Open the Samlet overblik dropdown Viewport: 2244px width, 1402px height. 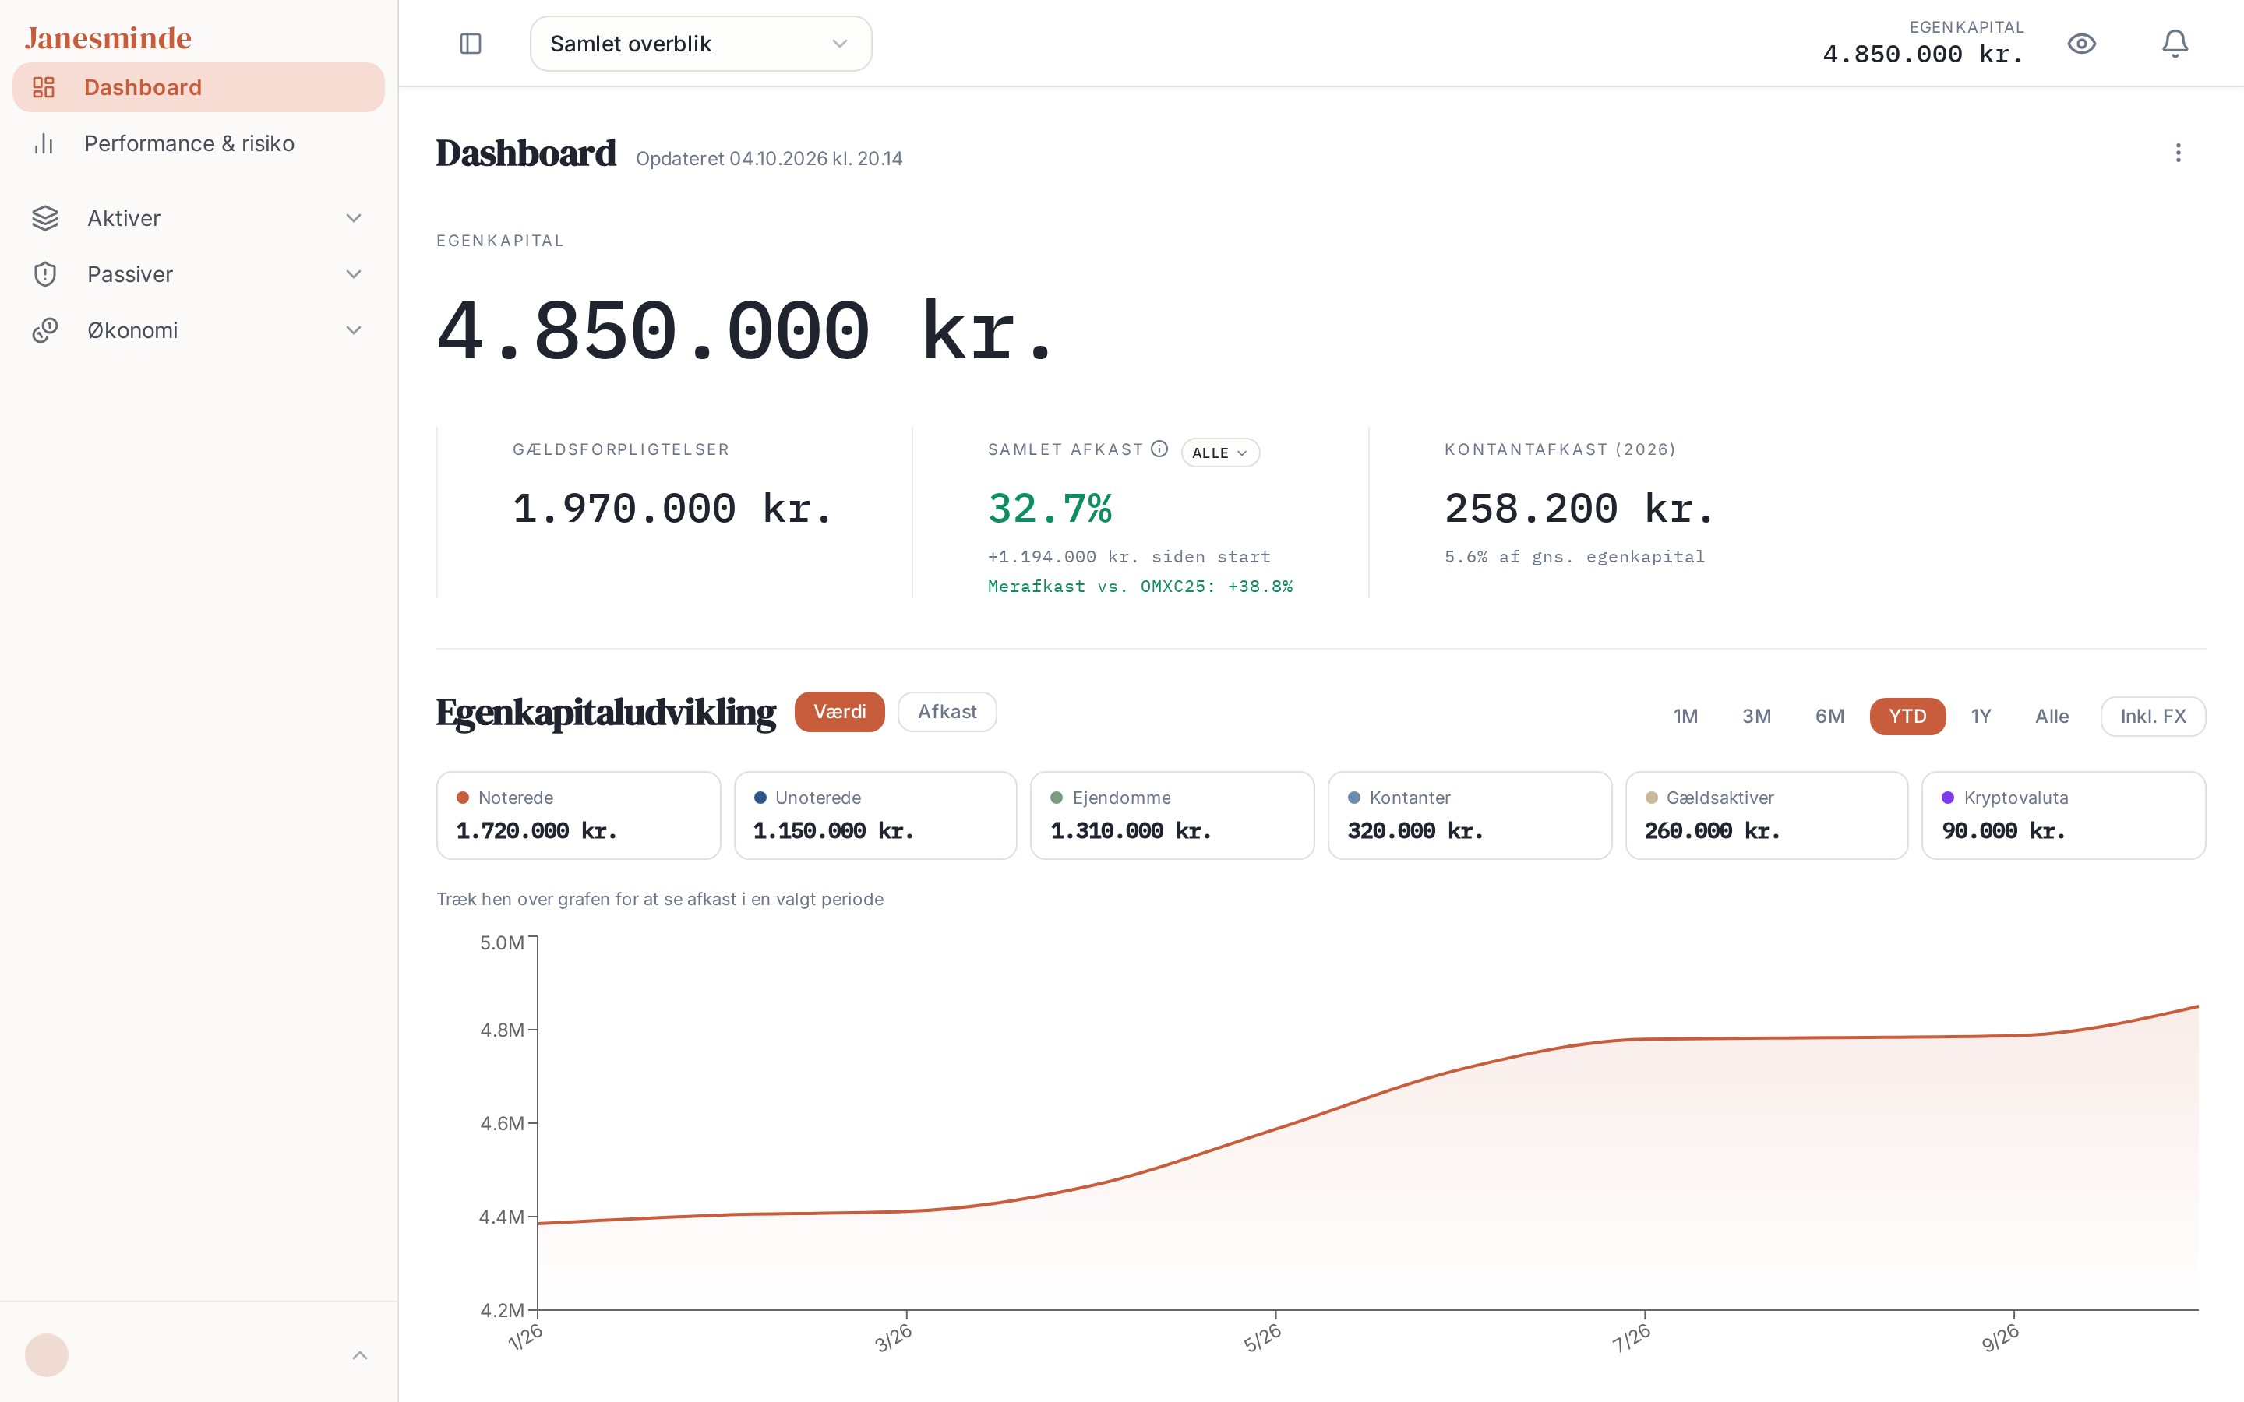[x=700, y=44]
